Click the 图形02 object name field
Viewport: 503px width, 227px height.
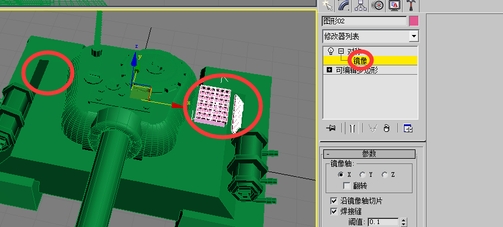(365, 21)
